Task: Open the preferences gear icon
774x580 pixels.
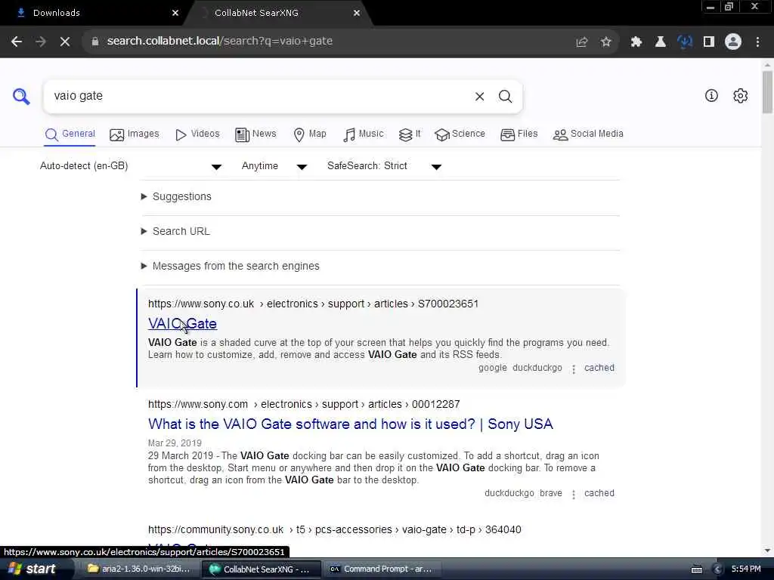Action: point(741,96)
